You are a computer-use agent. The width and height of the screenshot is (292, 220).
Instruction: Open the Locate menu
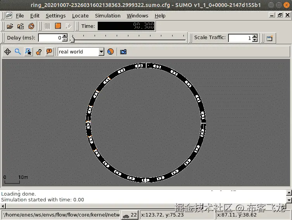tap(80, 16)
